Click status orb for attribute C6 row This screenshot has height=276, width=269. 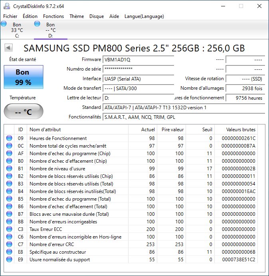pos(9,237)
